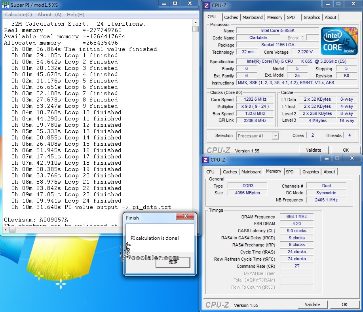Open the Calculate(C) menu in Super PI
363x312 pixels.
click(19, 15)
